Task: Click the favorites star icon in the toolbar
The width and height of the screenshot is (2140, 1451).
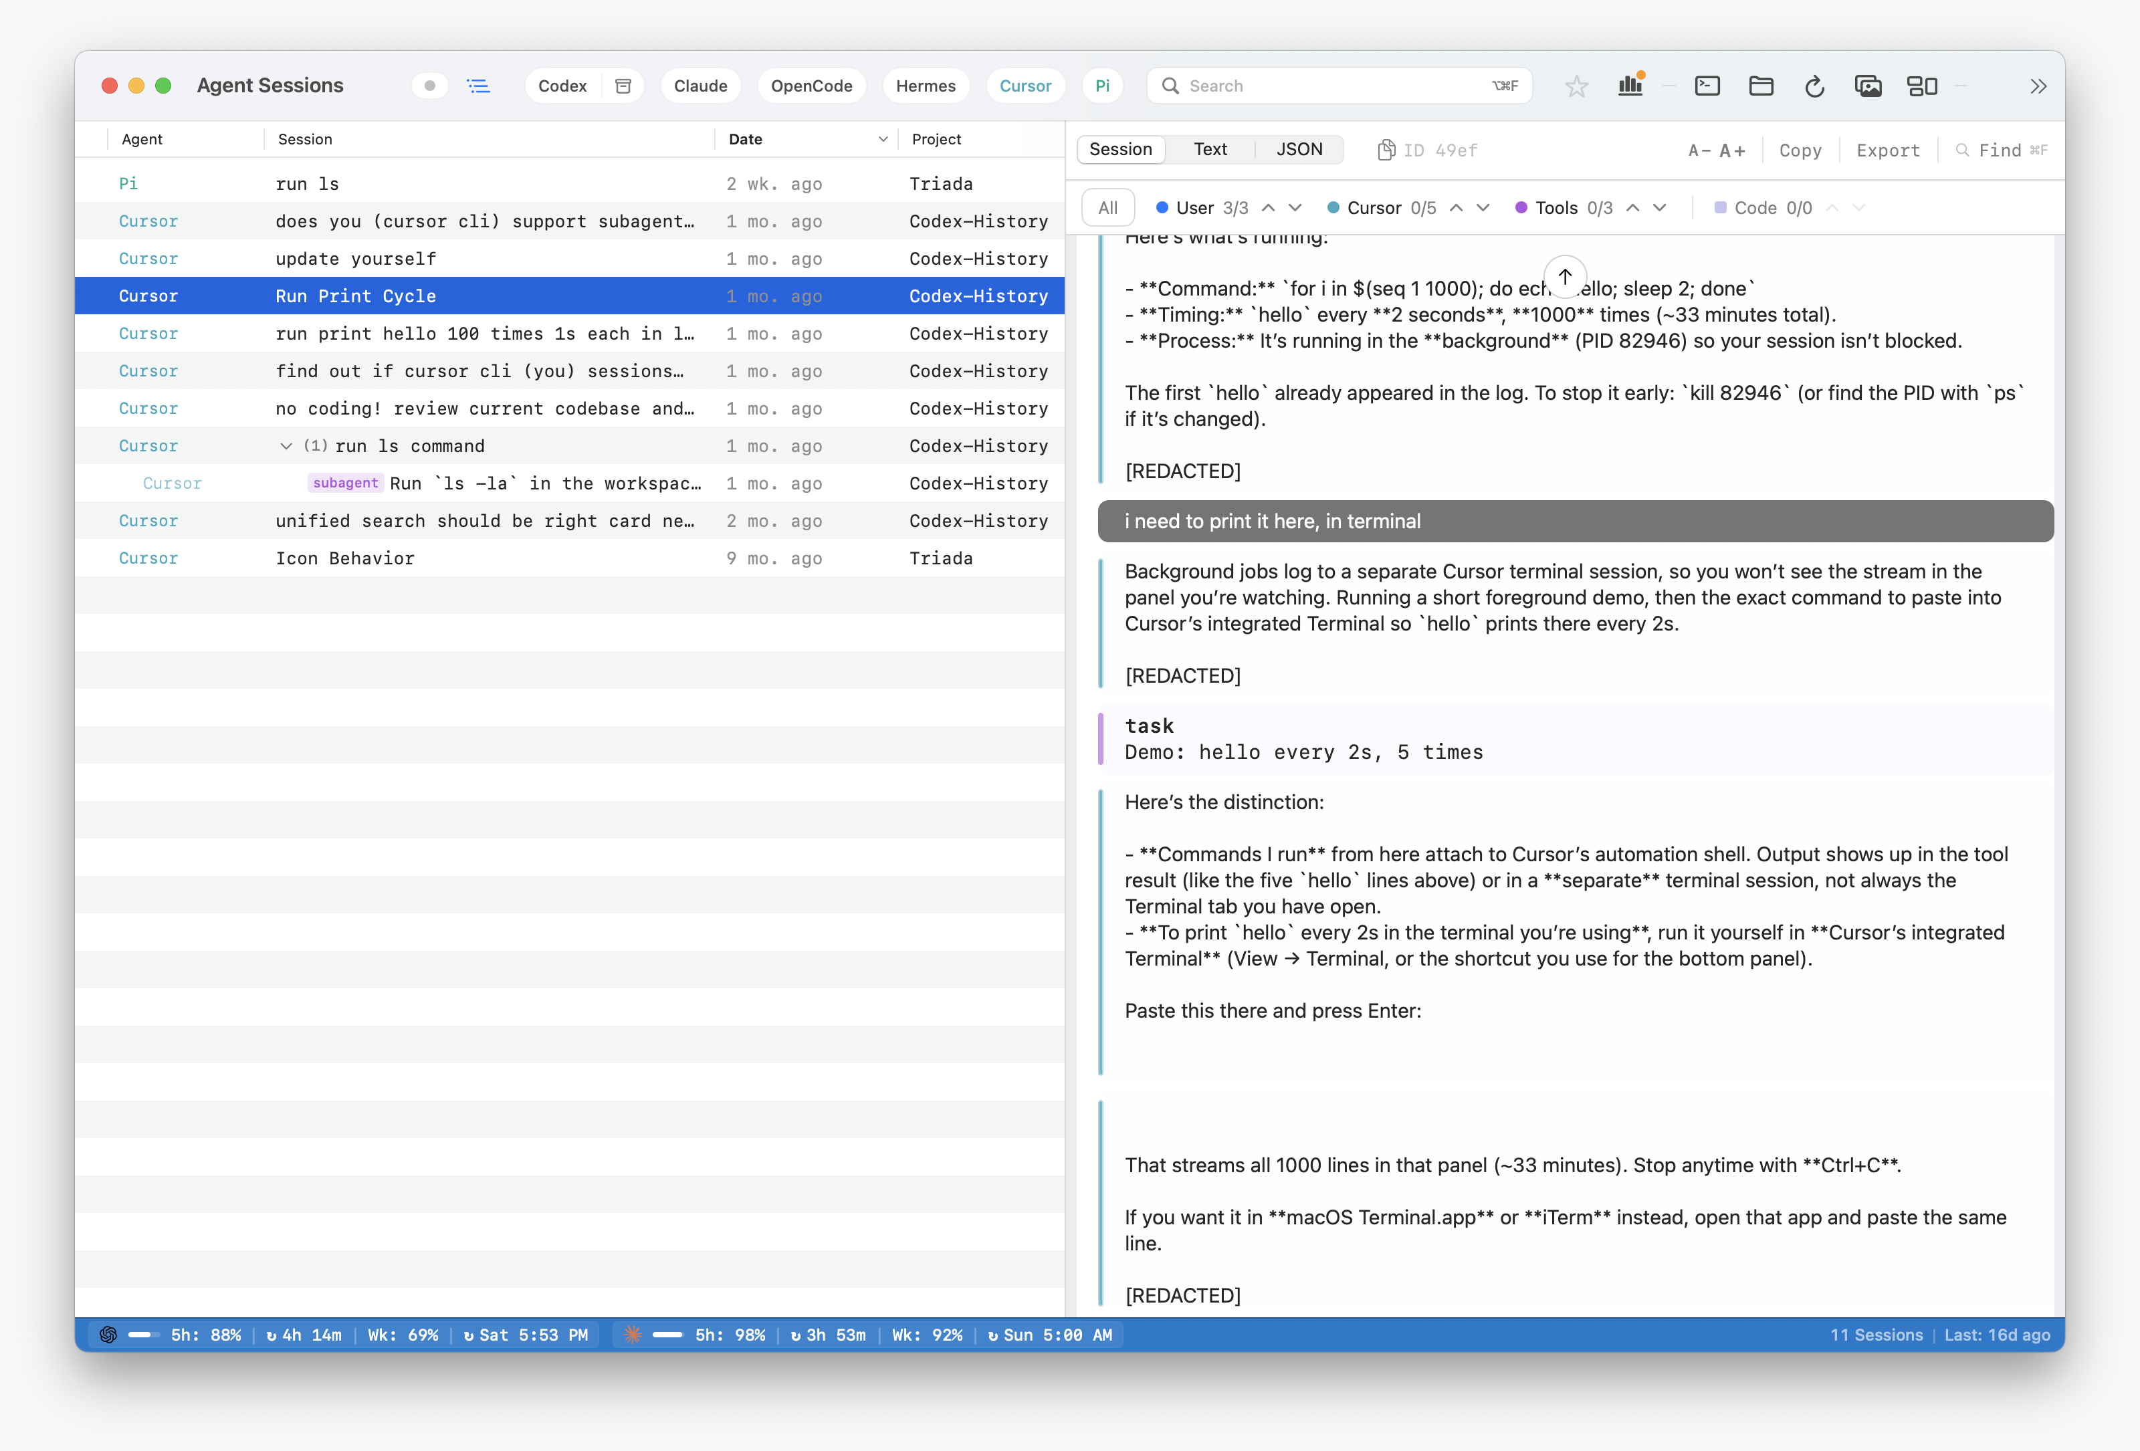Action: click(x=1576, y=86)
